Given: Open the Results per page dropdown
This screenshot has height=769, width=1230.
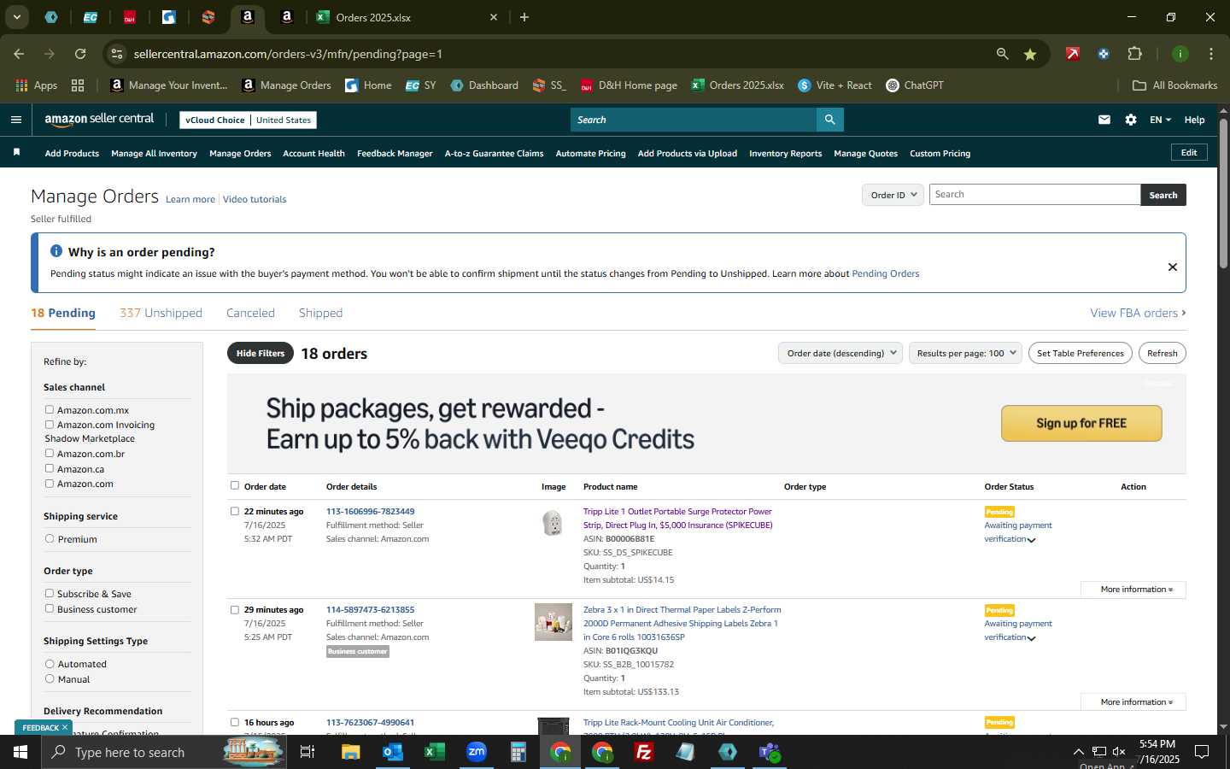Looking at the screenshot, I should [x=965, y=353].
